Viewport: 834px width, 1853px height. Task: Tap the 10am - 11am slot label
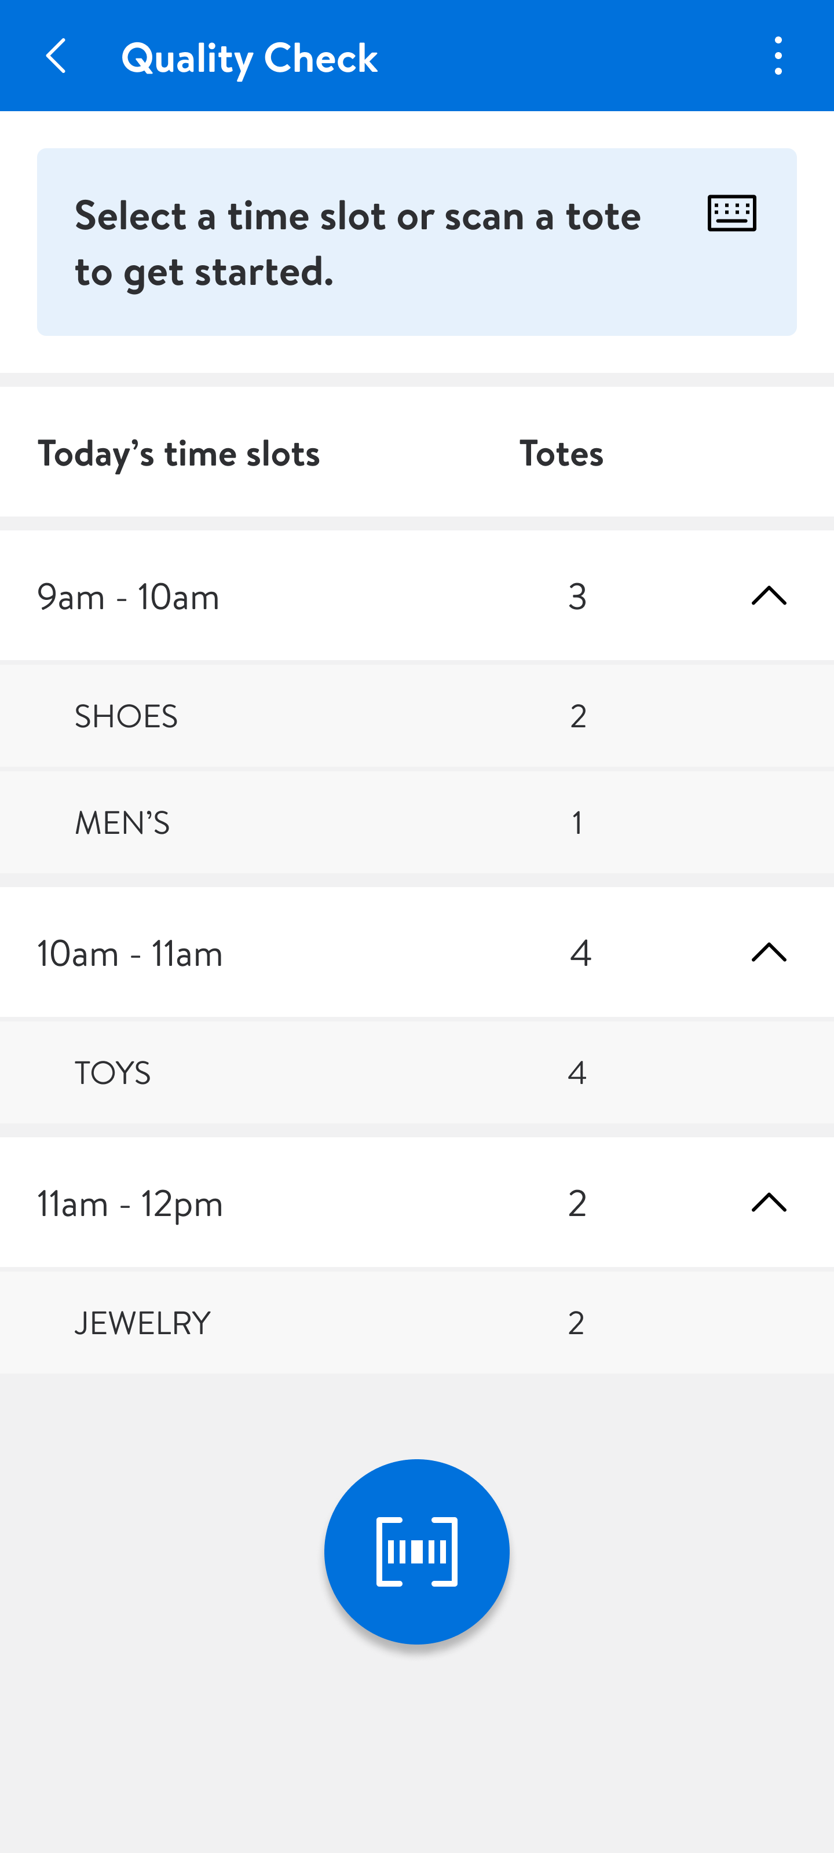click(x=130, y=954)
